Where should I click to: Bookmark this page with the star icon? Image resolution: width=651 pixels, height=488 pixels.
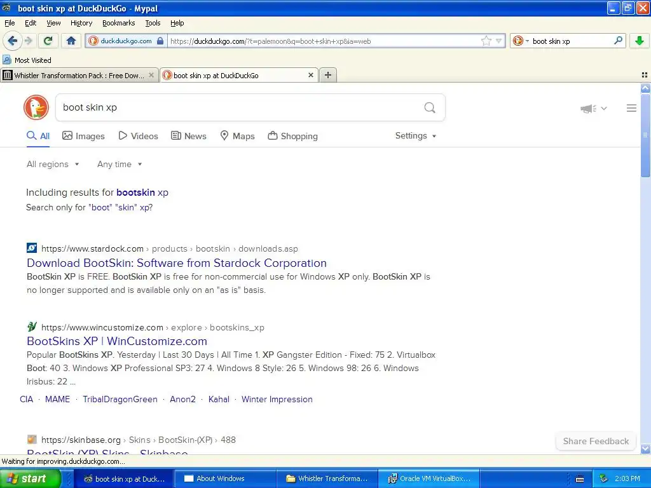[486, 41]
